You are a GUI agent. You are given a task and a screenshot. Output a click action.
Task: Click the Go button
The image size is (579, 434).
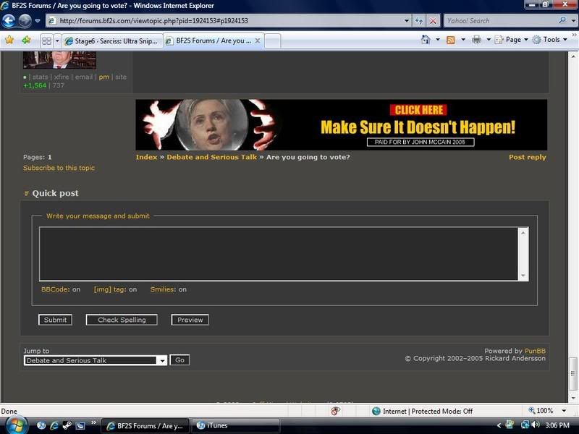point(179,360)
